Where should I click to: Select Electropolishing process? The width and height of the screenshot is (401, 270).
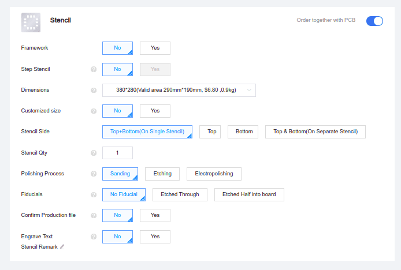click(x=214, y=174)
